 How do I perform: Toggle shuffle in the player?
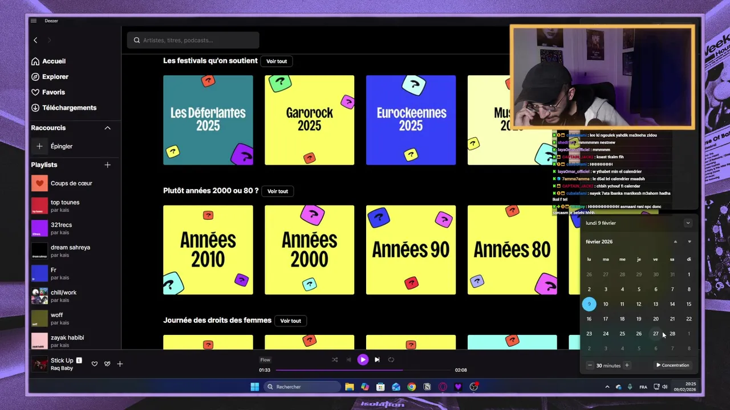click(x=335, y=360)
